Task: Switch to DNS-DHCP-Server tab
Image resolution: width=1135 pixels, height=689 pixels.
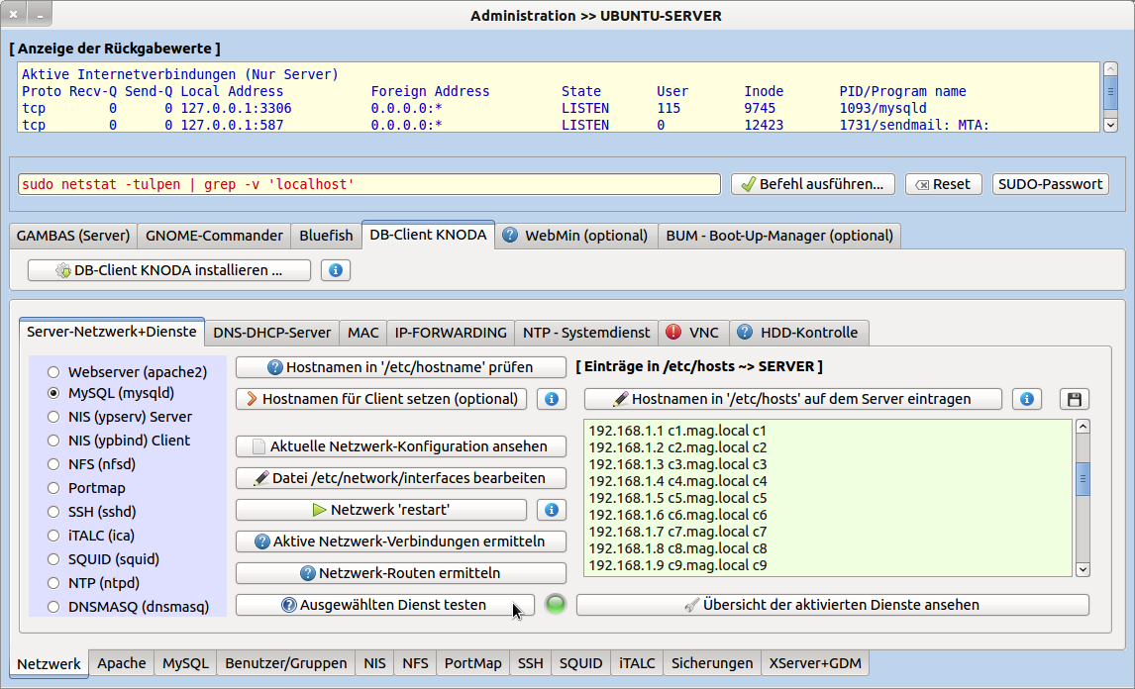Action: tap(271, 333)
